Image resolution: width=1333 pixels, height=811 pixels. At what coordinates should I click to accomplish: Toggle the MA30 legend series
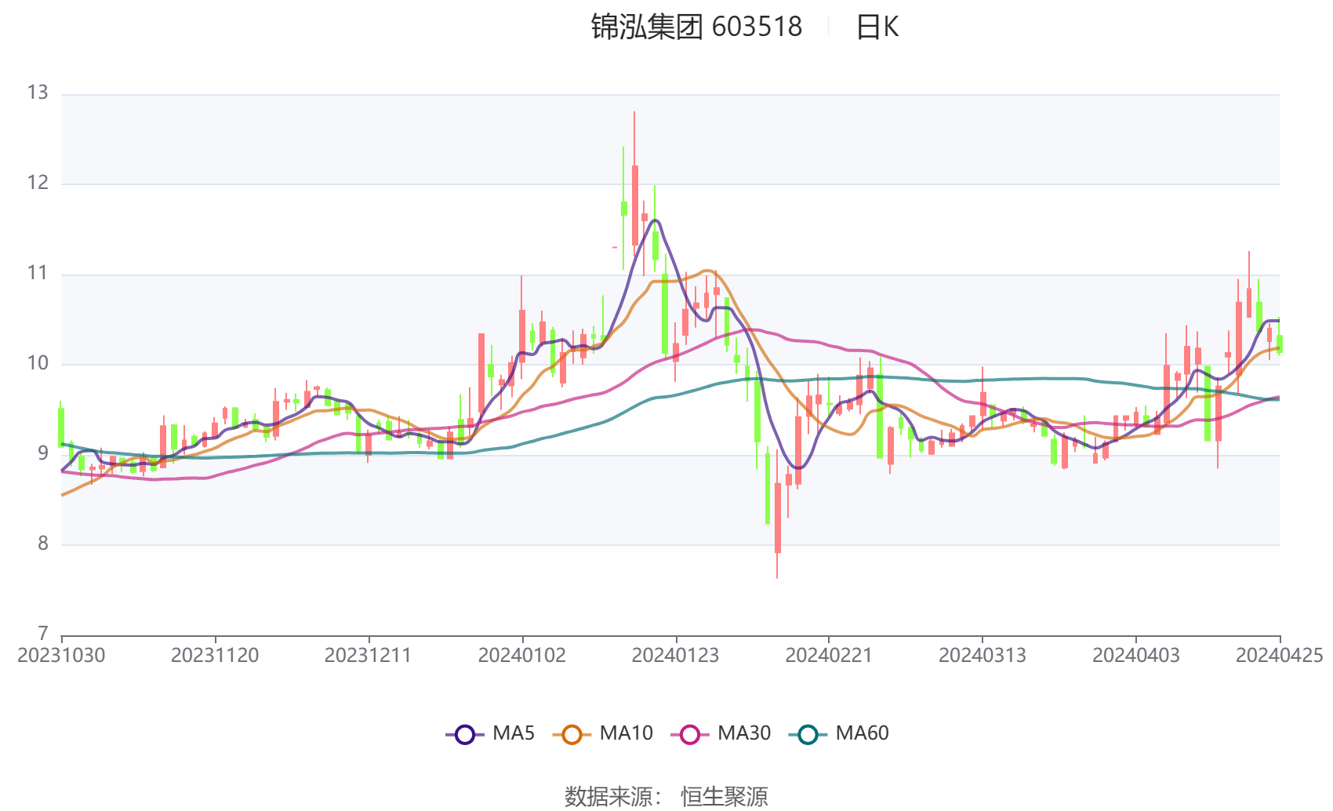coord(721,734)
